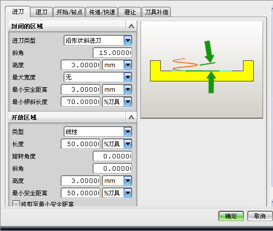Open the 进刀类型 dropdown showing 沿形状斜进刀
The image size is (273, 231).
(98, 40)
